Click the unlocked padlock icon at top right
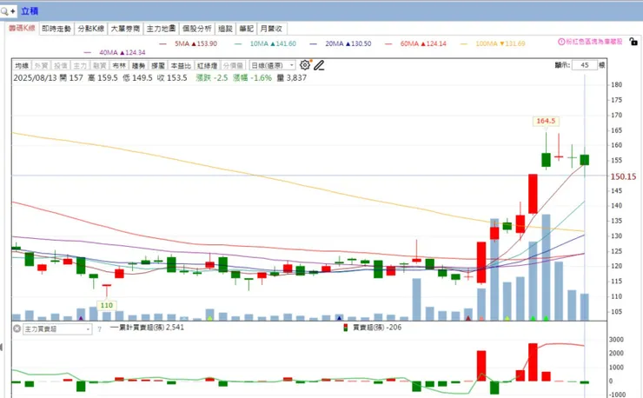This screenshot has width=643, height=398. (633, 42)
